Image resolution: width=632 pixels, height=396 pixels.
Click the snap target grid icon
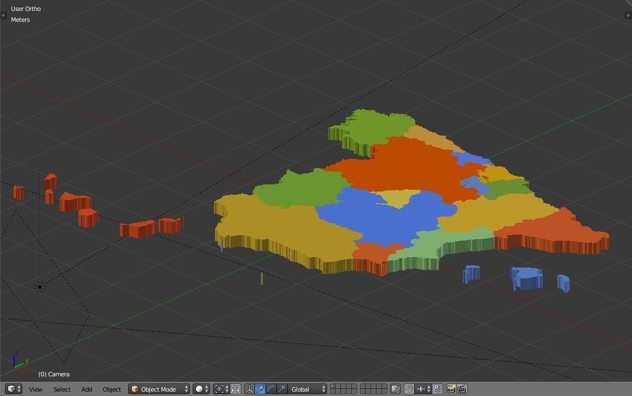[x=438, y=389]
